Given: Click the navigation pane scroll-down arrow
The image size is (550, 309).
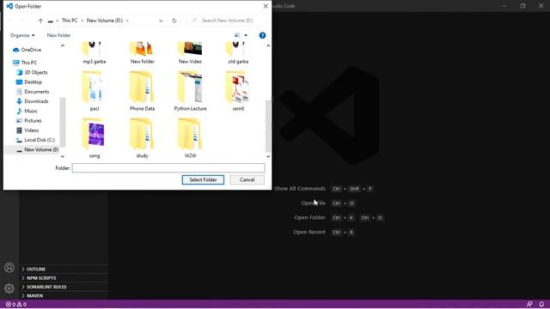Looking at the screenshot, I should point(63,156).
